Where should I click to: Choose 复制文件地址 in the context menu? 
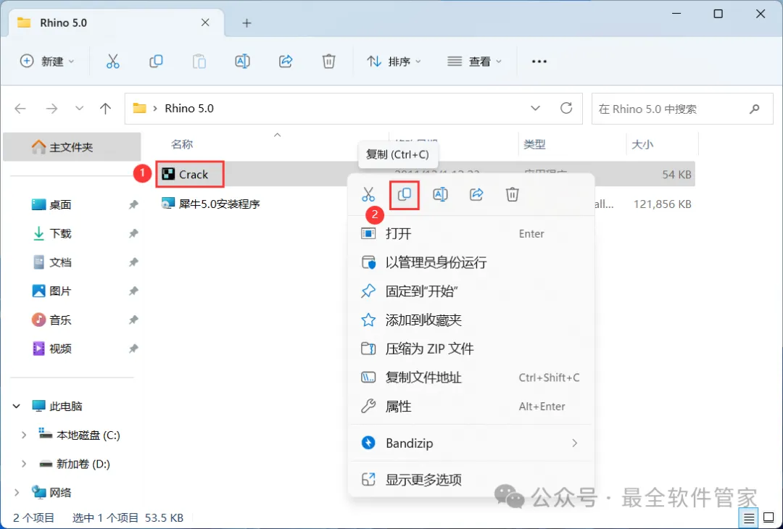471,378
